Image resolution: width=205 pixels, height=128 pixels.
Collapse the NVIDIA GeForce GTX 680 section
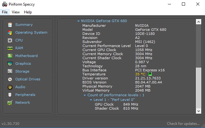pos(79,21)
